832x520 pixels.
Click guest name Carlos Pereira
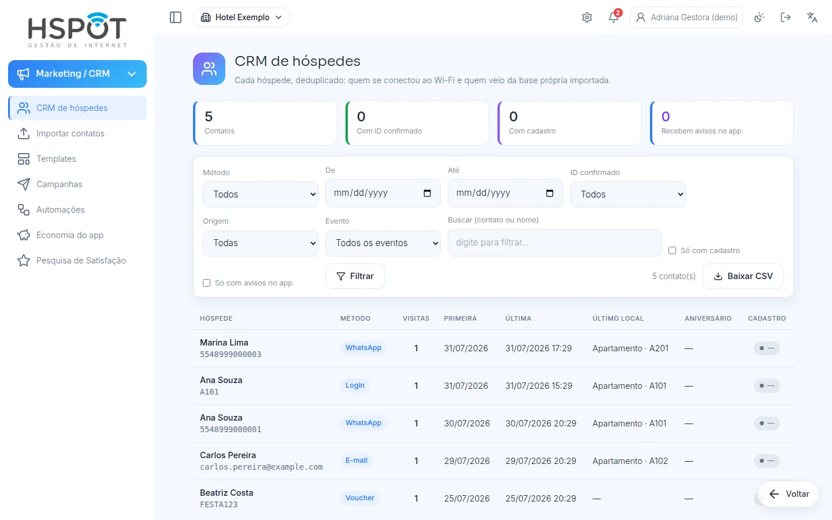click(x=228, y=455)
